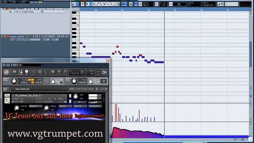The height and width of the screenshot is (143, 254).
Task: Click the metronome volume knob
Action: pyautogui.click(x=53, y=82)
